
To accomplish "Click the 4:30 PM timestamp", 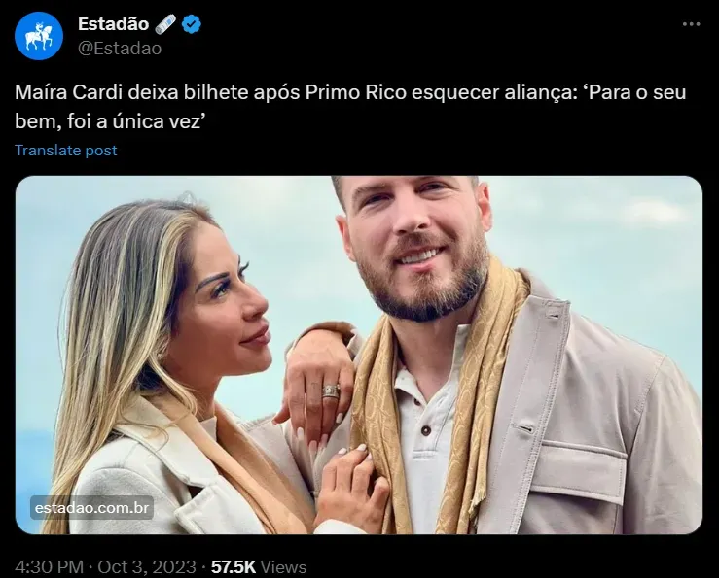I will pos(49,567).
